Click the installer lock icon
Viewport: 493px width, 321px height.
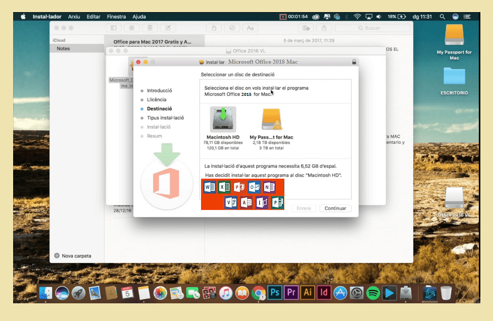[354, 62]
